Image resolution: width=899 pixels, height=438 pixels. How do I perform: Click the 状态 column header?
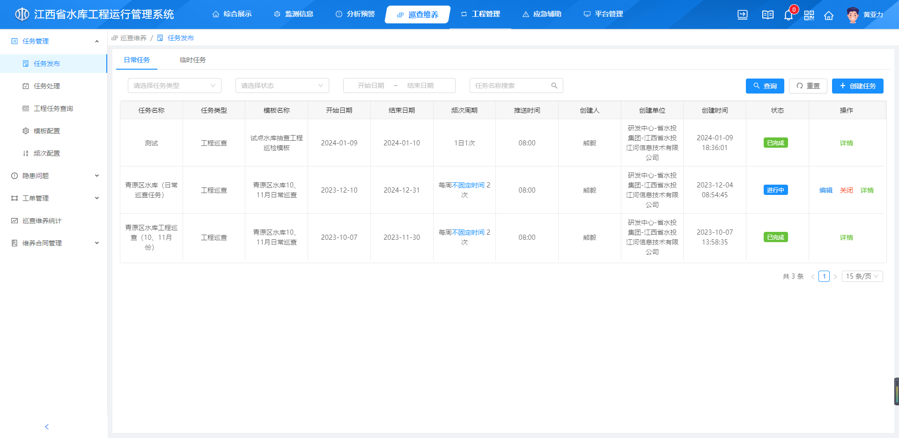click(x=777, y=110)
